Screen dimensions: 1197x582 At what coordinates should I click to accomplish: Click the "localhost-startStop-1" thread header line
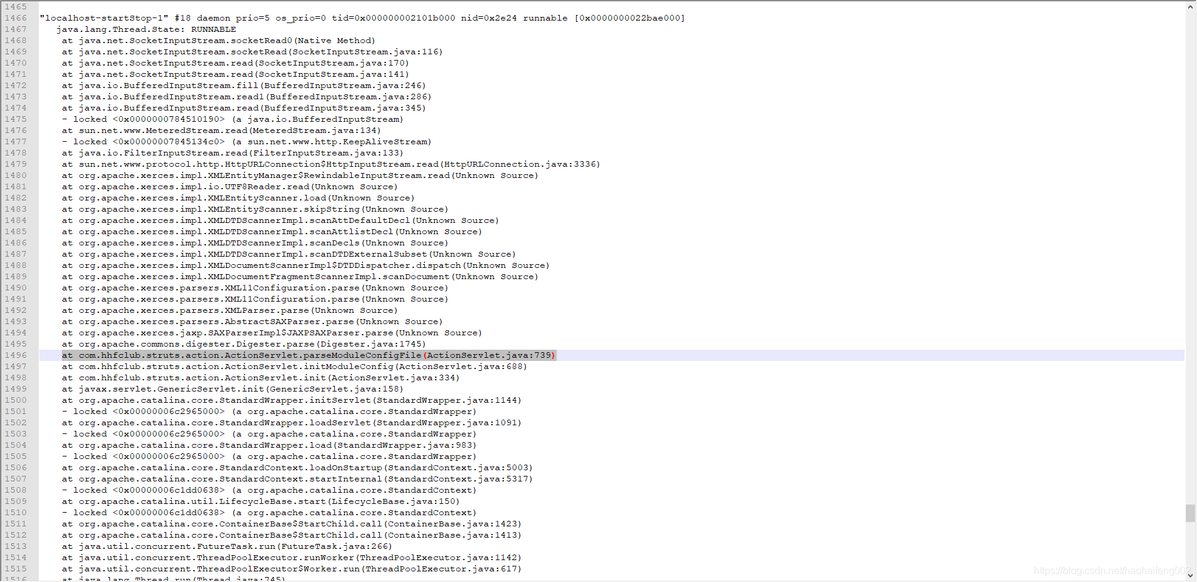tap(362, 18)
